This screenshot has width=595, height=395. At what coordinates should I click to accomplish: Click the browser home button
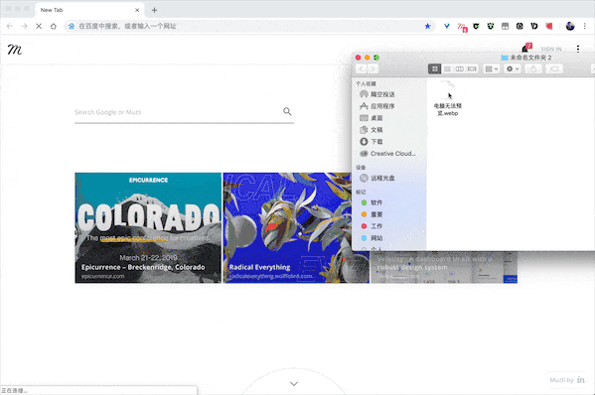[x=53, y=26]
